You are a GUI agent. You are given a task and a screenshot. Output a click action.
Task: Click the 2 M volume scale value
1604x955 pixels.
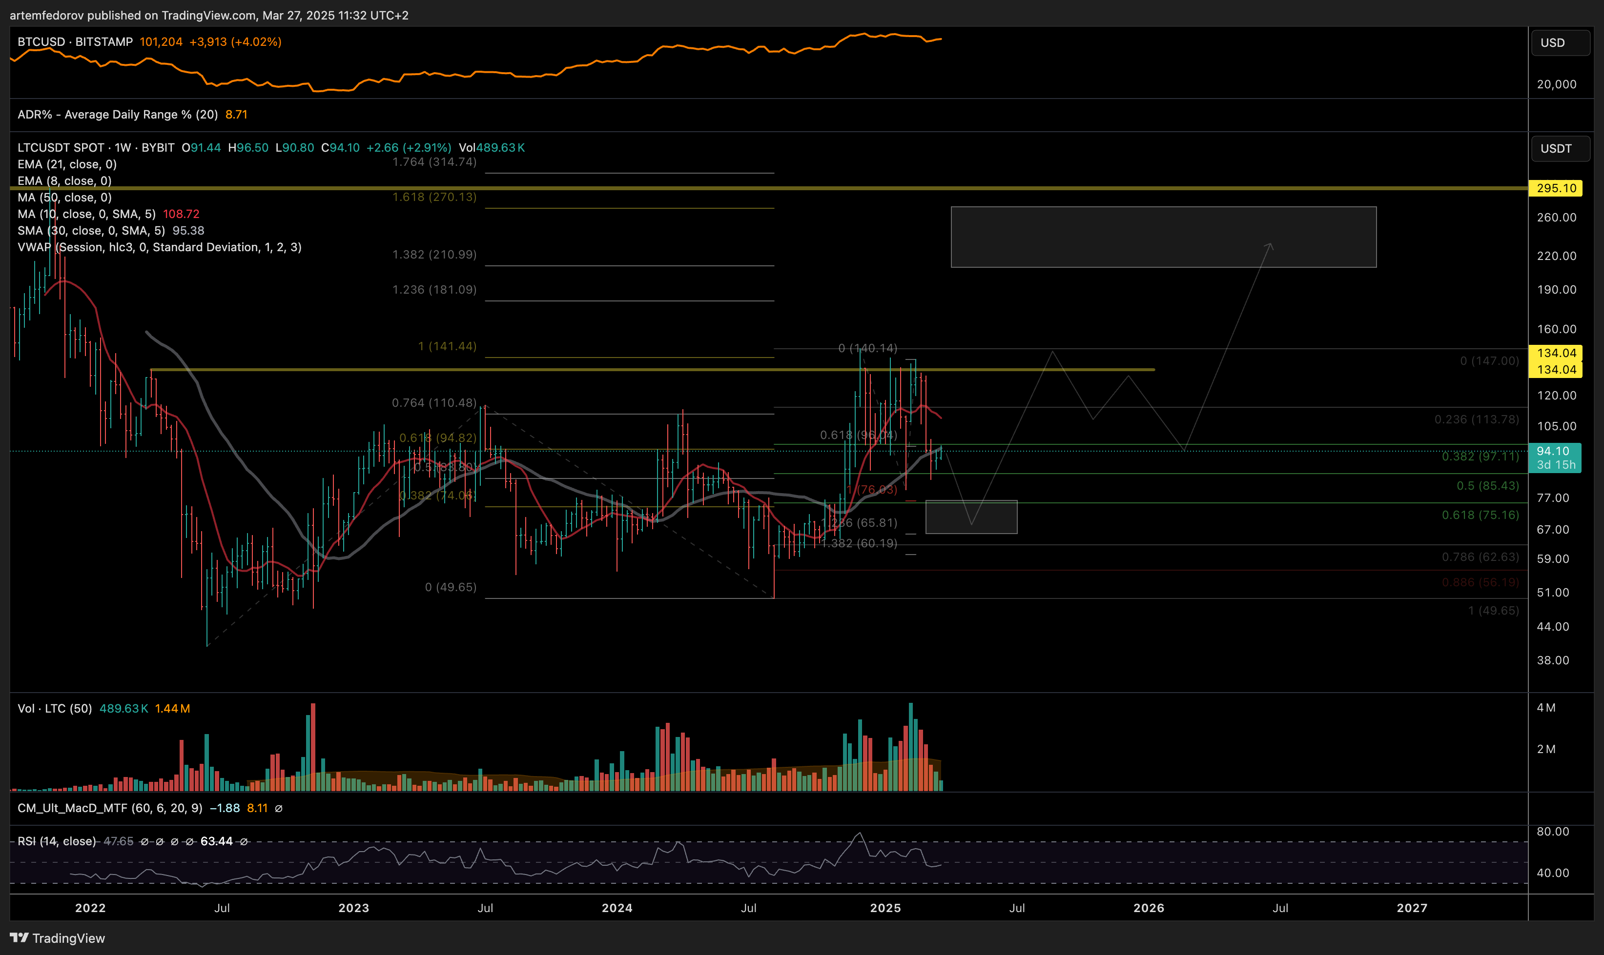[x=1546, y=750]
